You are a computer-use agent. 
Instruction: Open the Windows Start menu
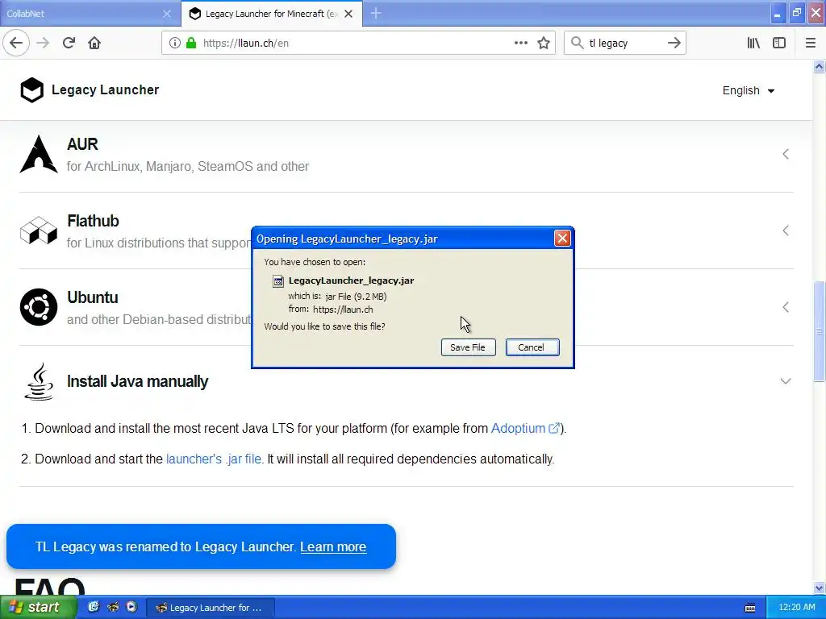(x=38, y=608)
